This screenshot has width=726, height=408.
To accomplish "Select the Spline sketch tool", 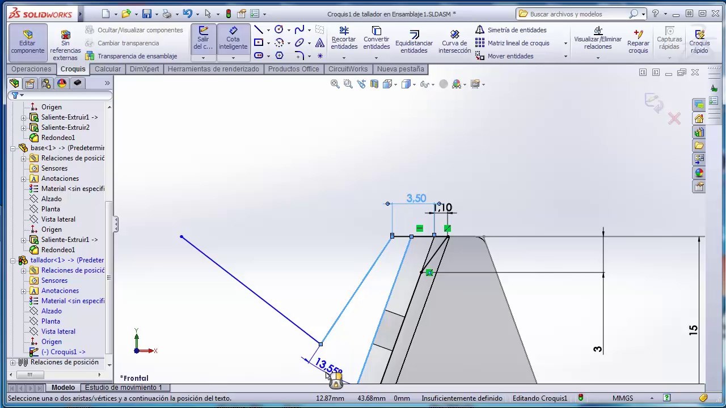I will pos(299,30).
